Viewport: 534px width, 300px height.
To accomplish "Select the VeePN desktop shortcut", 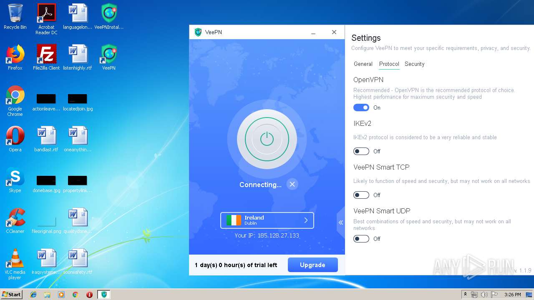I will point(109,57).
